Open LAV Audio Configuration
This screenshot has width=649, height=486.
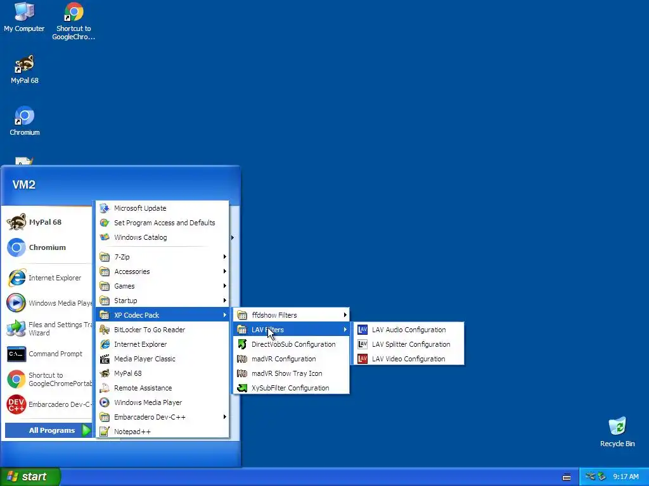point(409,330)
